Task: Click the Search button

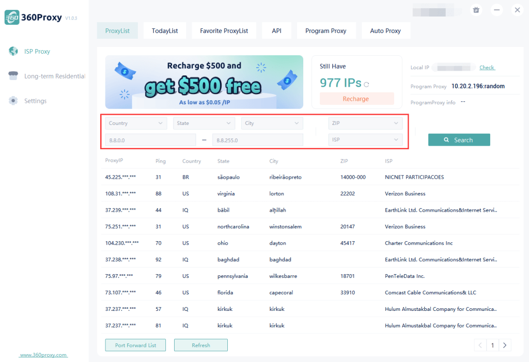Action: pos(459,139)
